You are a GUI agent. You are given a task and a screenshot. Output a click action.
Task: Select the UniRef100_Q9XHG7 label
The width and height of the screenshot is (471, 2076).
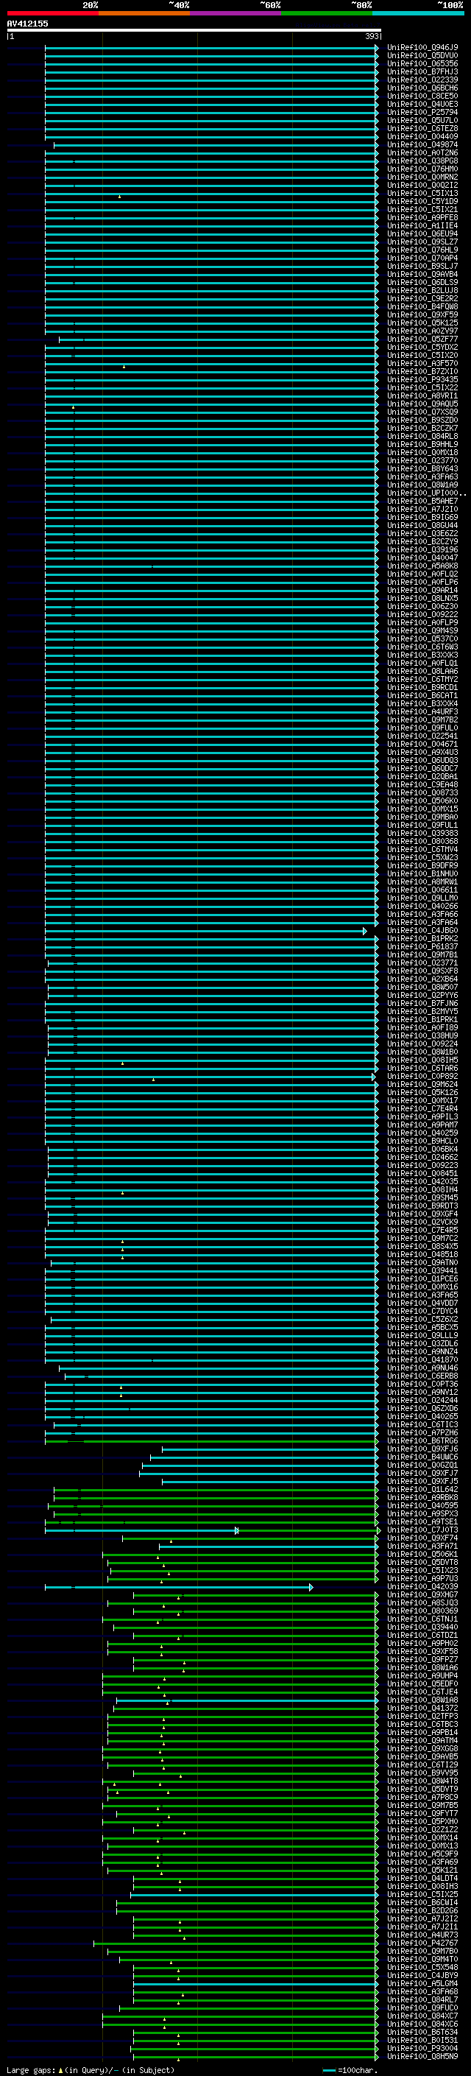(422, 1594)
